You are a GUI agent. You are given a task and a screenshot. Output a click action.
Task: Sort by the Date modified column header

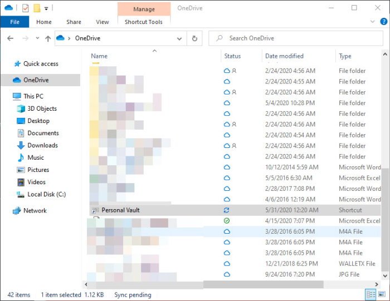(x=284, y=56)
